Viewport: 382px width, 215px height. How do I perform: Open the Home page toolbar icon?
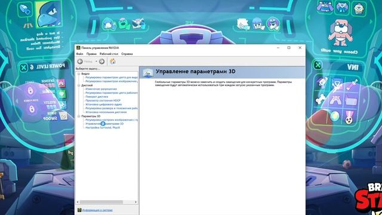113,62
